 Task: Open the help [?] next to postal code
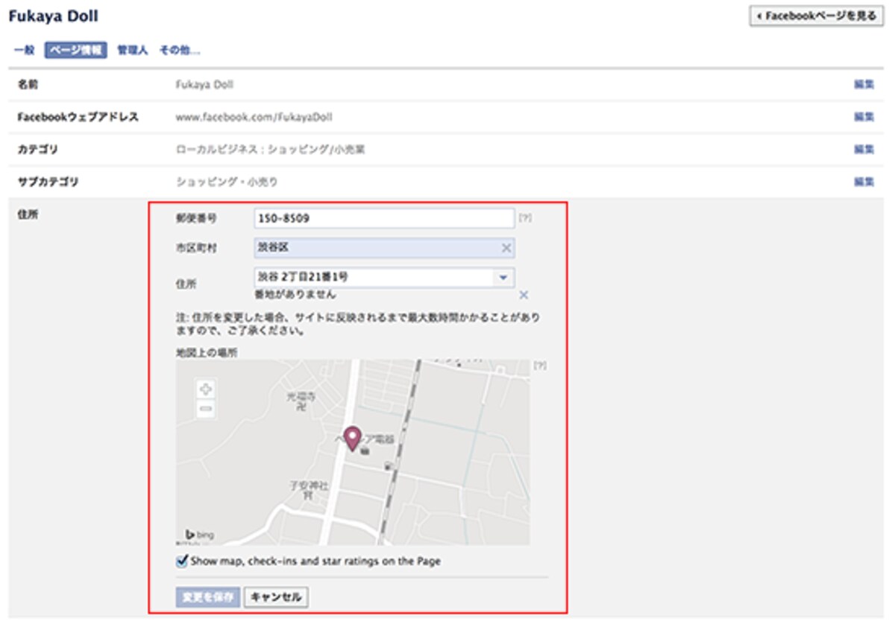point(526,218)
